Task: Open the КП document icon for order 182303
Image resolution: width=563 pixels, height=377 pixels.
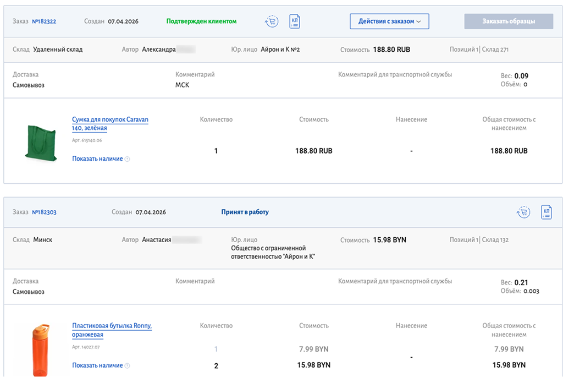Action: coord(546,212)
